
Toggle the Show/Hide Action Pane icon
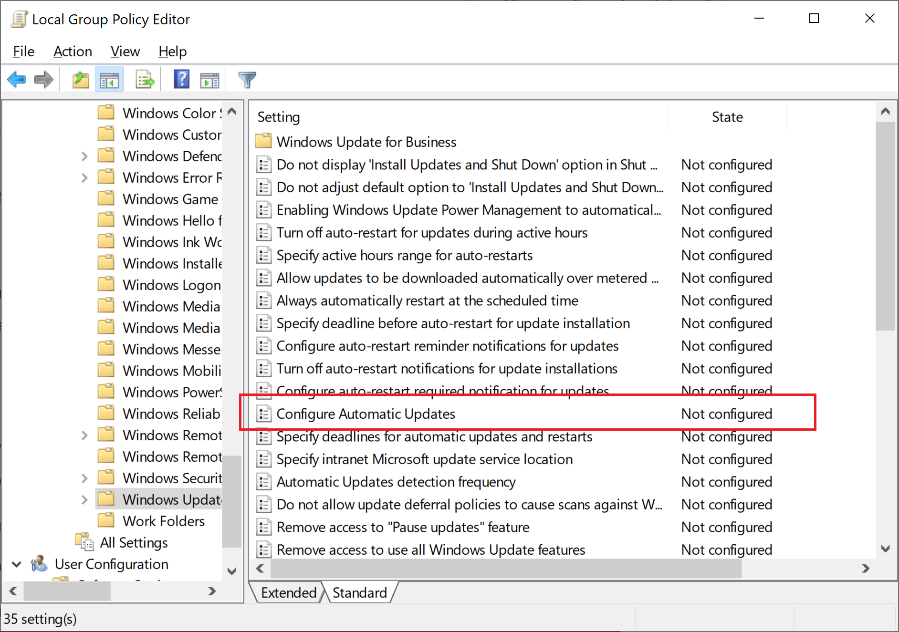tap(209, 79)
